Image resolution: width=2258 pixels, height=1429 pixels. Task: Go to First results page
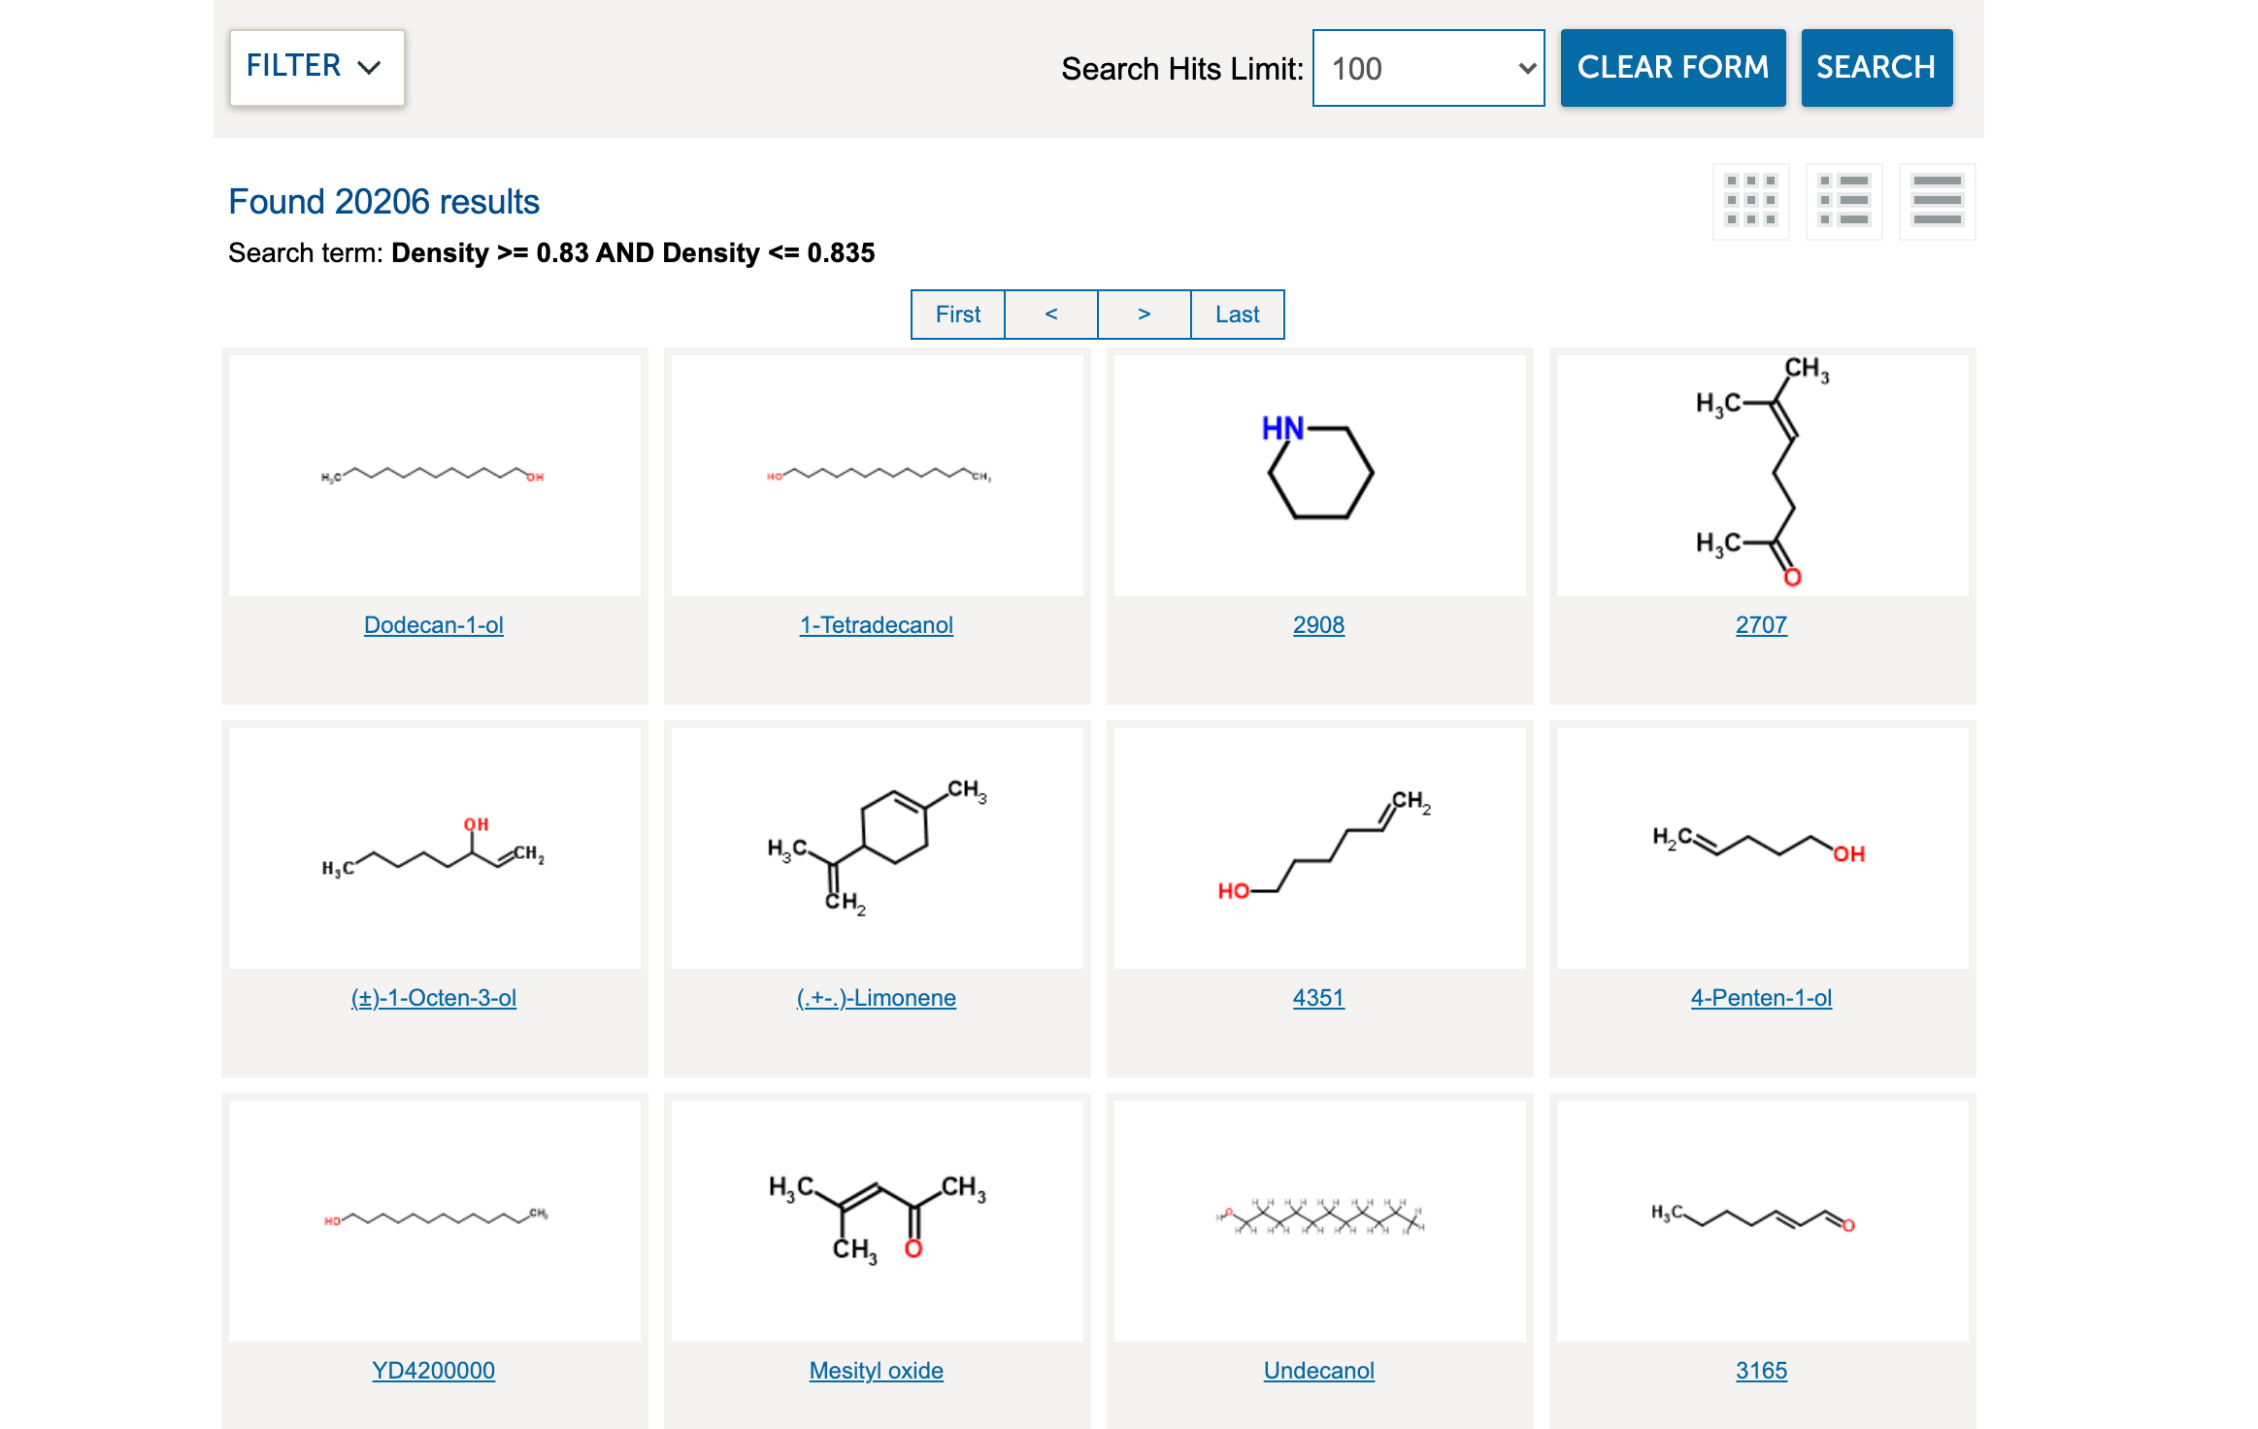tap(958, 315)
